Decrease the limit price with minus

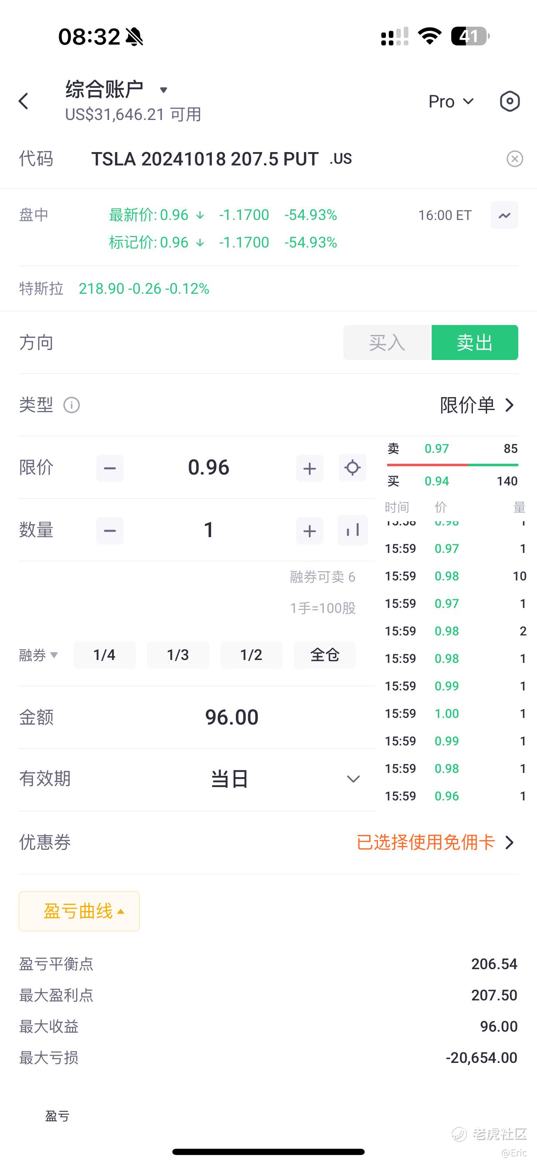coord(110,468)
